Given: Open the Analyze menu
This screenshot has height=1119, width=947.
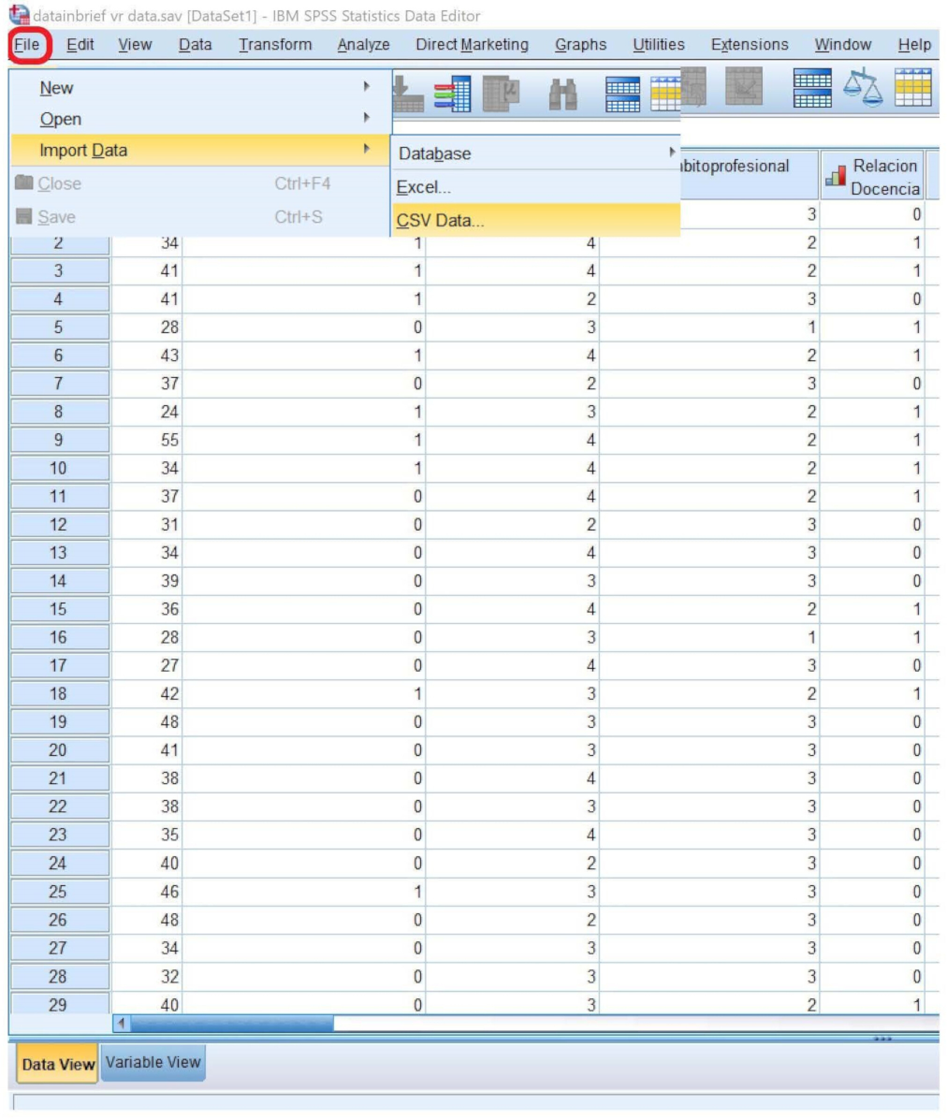Looking at the screenshot, I should point(364,44).
